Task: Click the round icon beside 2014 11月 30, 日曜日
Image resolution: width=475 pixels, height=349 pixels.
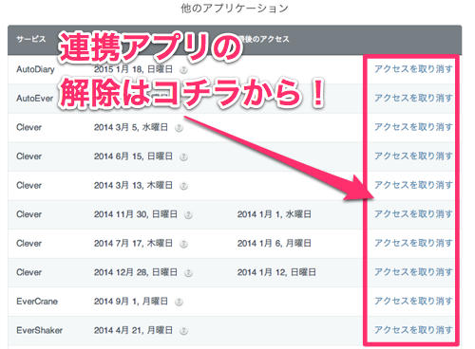Action: (x=188, y=215)
